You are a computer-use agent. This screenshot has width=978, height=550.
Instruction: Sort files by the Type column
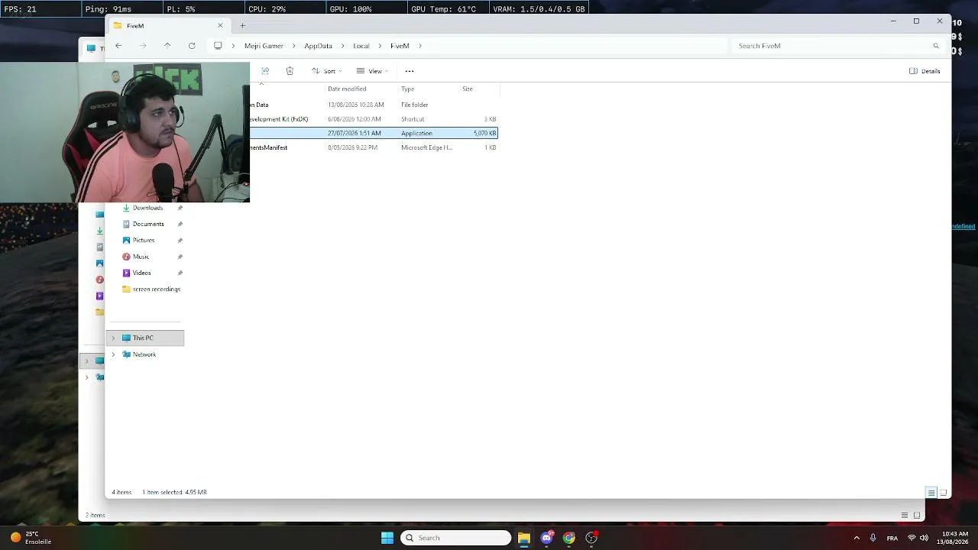coord(408,89)
